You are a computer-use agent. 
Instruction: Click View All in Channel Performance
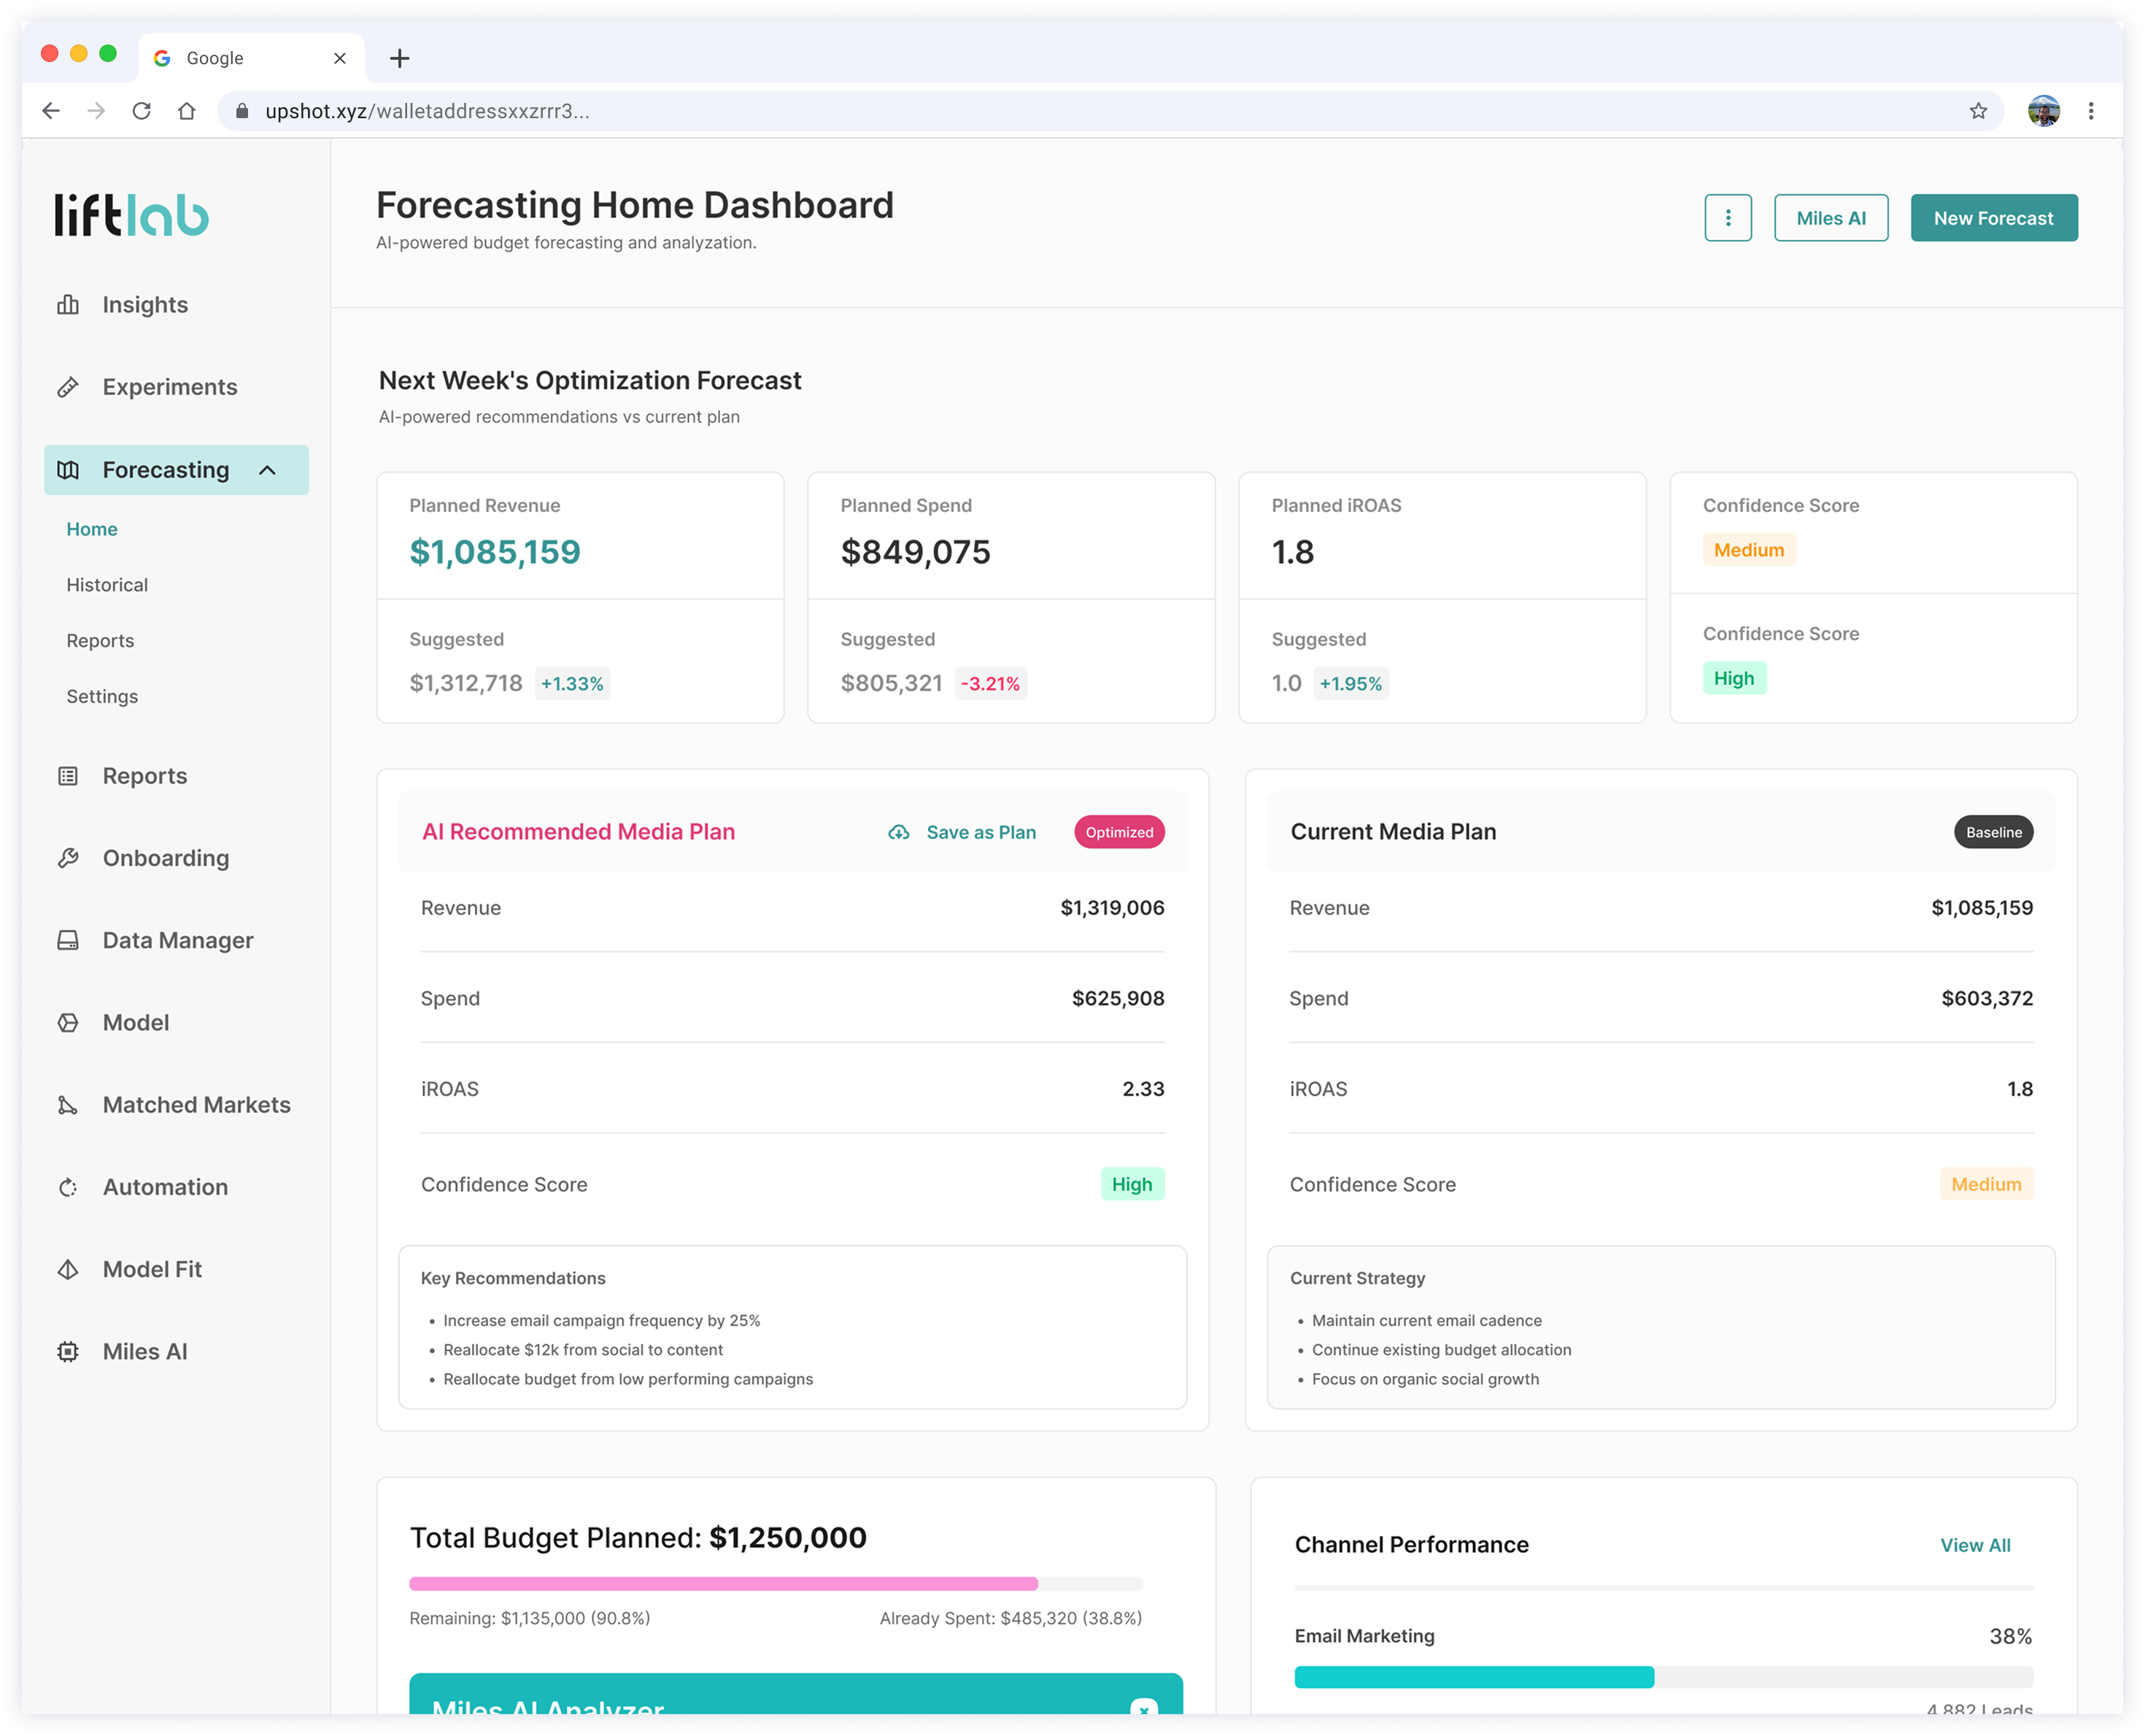click(x=1974, y=1545)
